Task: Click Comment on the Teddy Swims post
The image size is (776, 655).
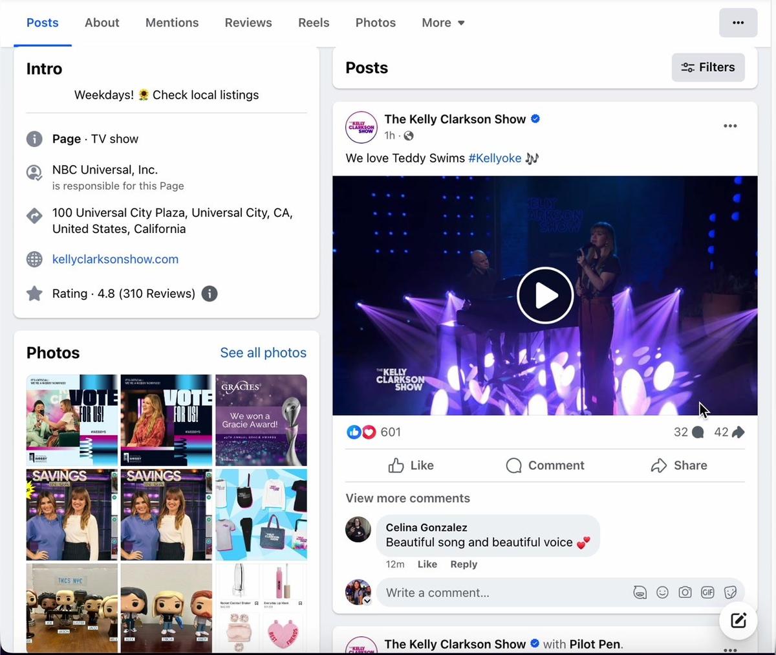Action: pyautogui.click(x=545, y=465)
